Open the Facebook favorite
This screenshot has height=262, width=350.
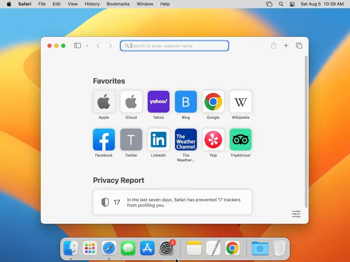tap(104, 140)
